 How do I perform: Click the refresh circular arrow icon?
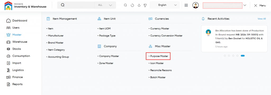pos(132,5)
